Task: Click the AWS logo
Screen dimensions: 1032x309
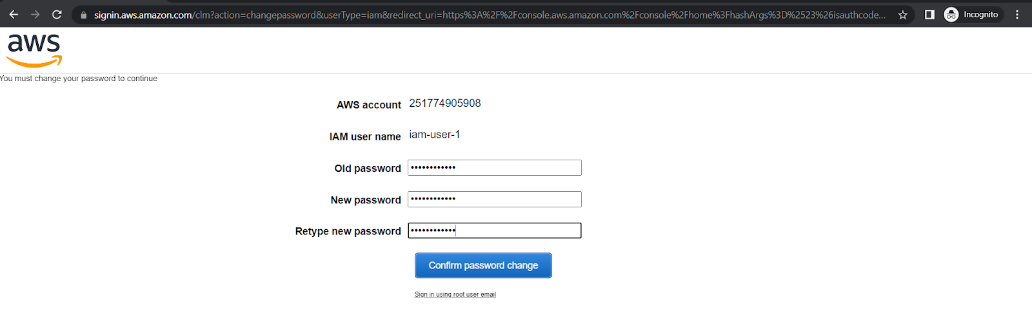Action: point(34,50)
